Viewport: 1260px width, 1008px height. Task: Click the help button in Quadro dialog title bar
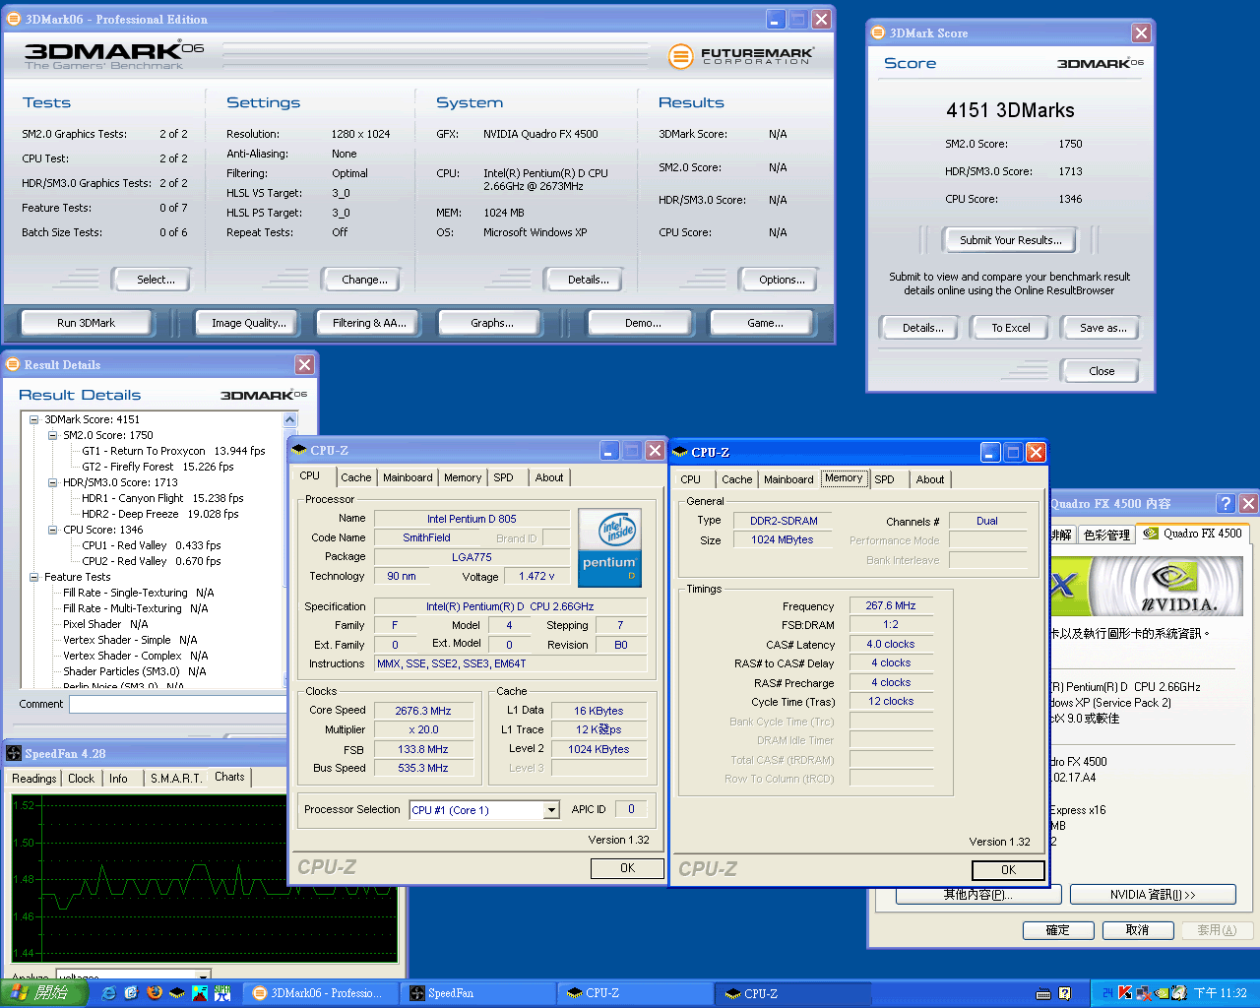[1226, 503]
